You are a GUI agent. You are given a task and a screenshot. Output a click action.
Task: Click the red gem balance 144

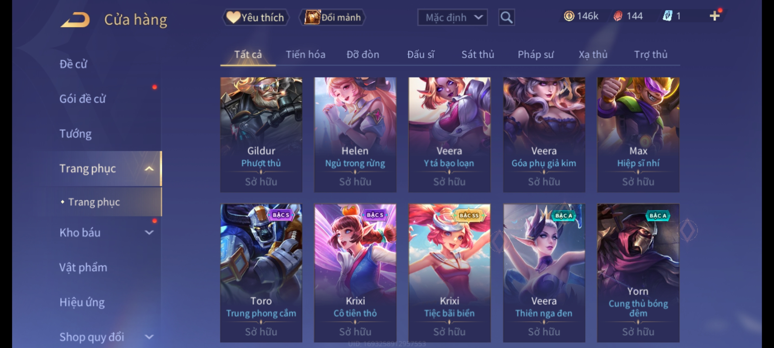coord(628,16)
